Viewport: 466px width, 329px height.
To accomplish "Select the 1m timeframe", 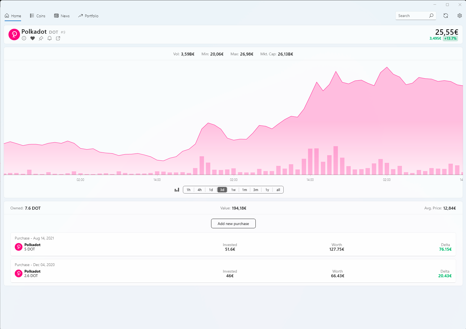I will 244,190.
